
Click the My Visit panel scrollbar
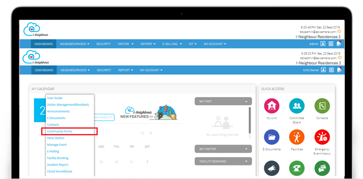pyautogui.click(x=250, y=120)
